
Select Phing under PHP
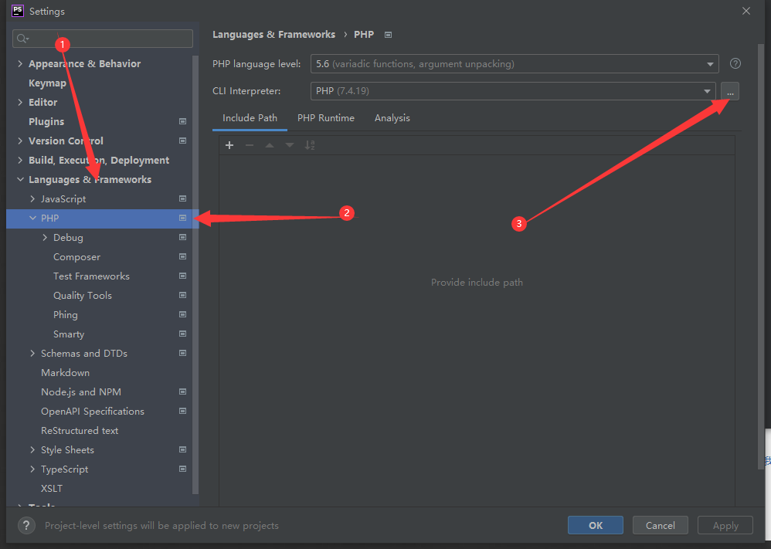tap(66, 315)
